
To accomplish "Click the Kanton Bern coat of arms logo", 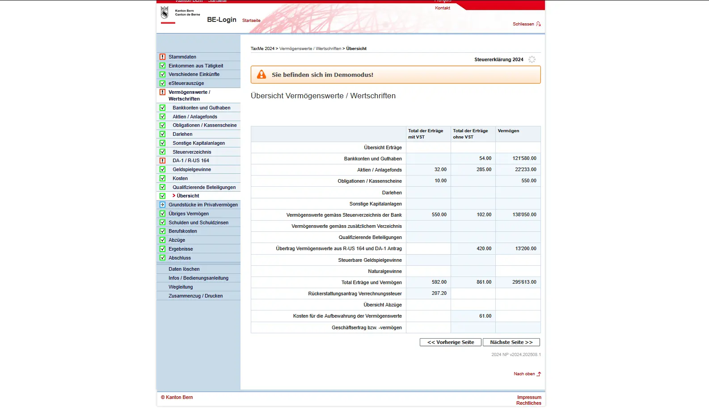I will tap(165, 13).
